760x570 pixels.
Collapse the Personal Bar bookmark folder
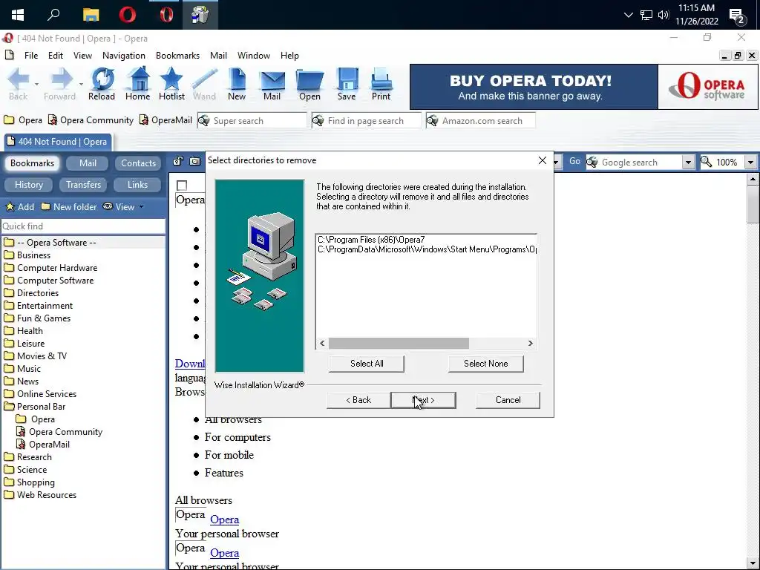pos(34,407)
